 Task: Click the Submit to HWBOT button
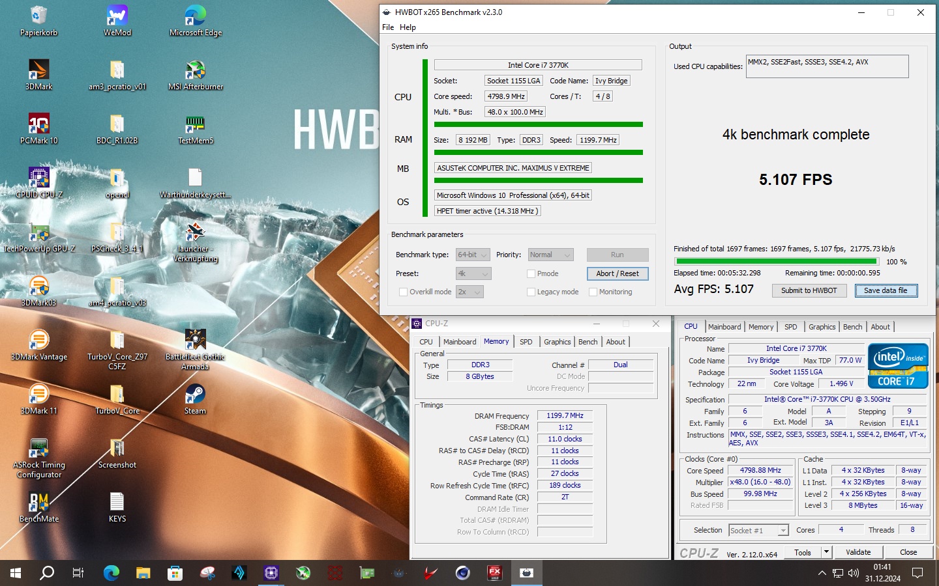click(809, 290)
